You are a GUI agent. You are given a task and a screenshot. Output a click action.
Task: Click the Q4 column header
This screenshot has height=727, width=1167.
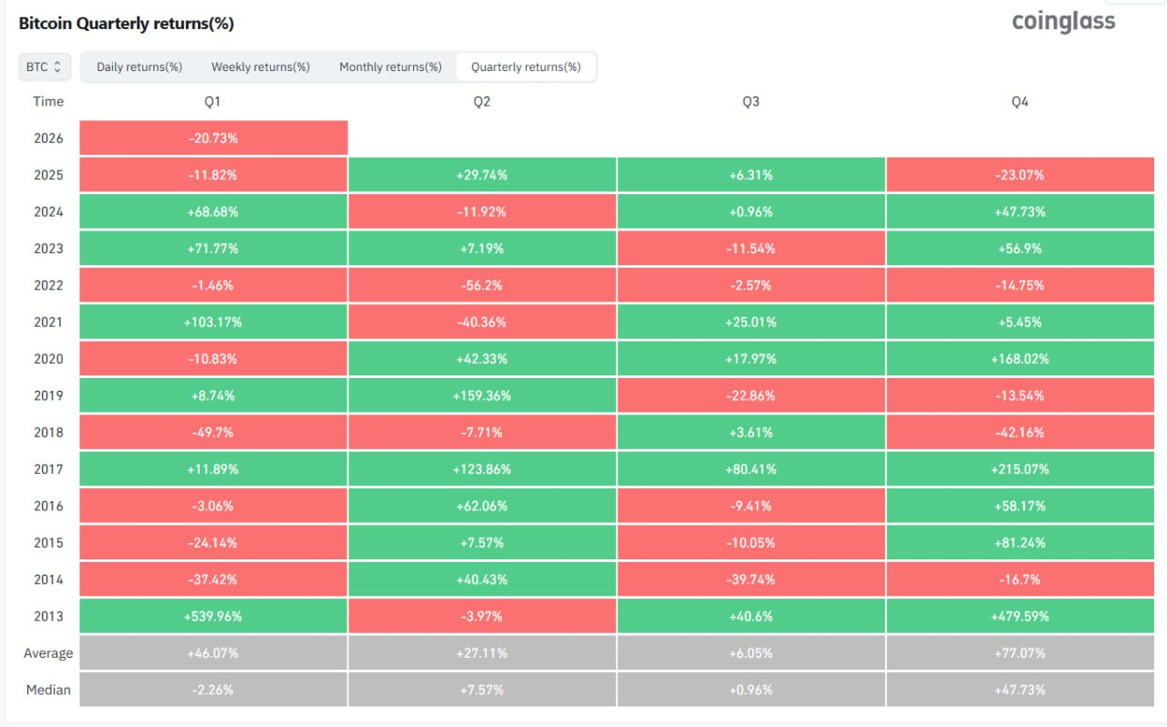1019,102
